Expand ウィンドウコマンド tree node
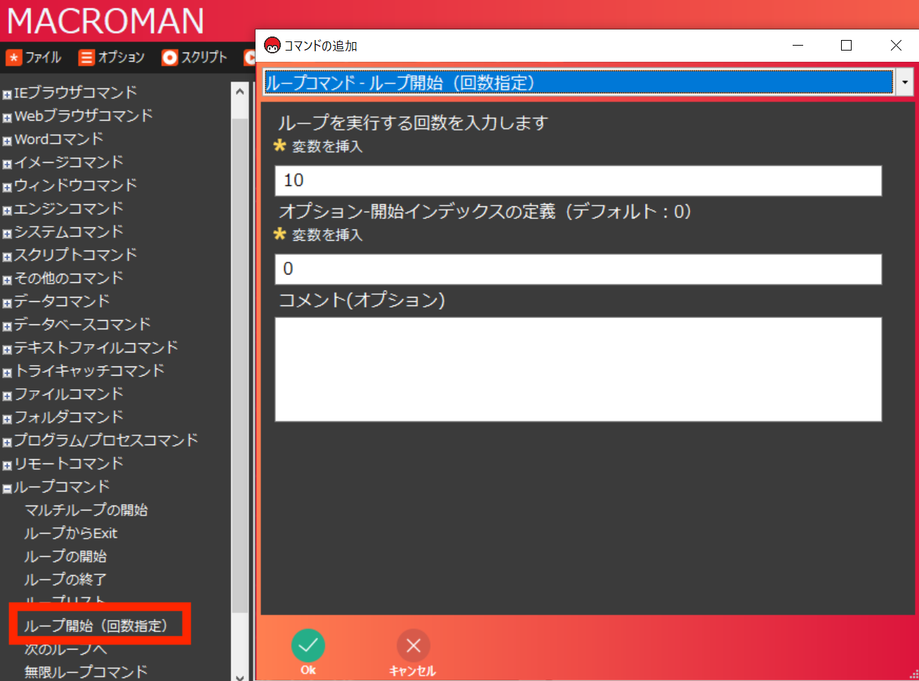 pos(7,187)
